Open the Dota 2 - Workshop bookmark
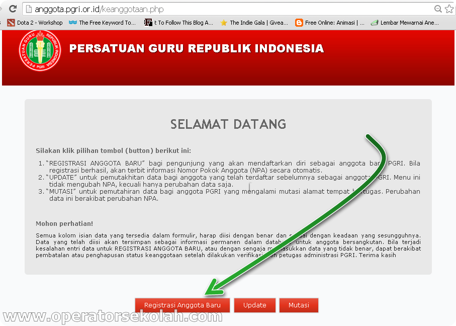456x326 pixels. point(35,23)
